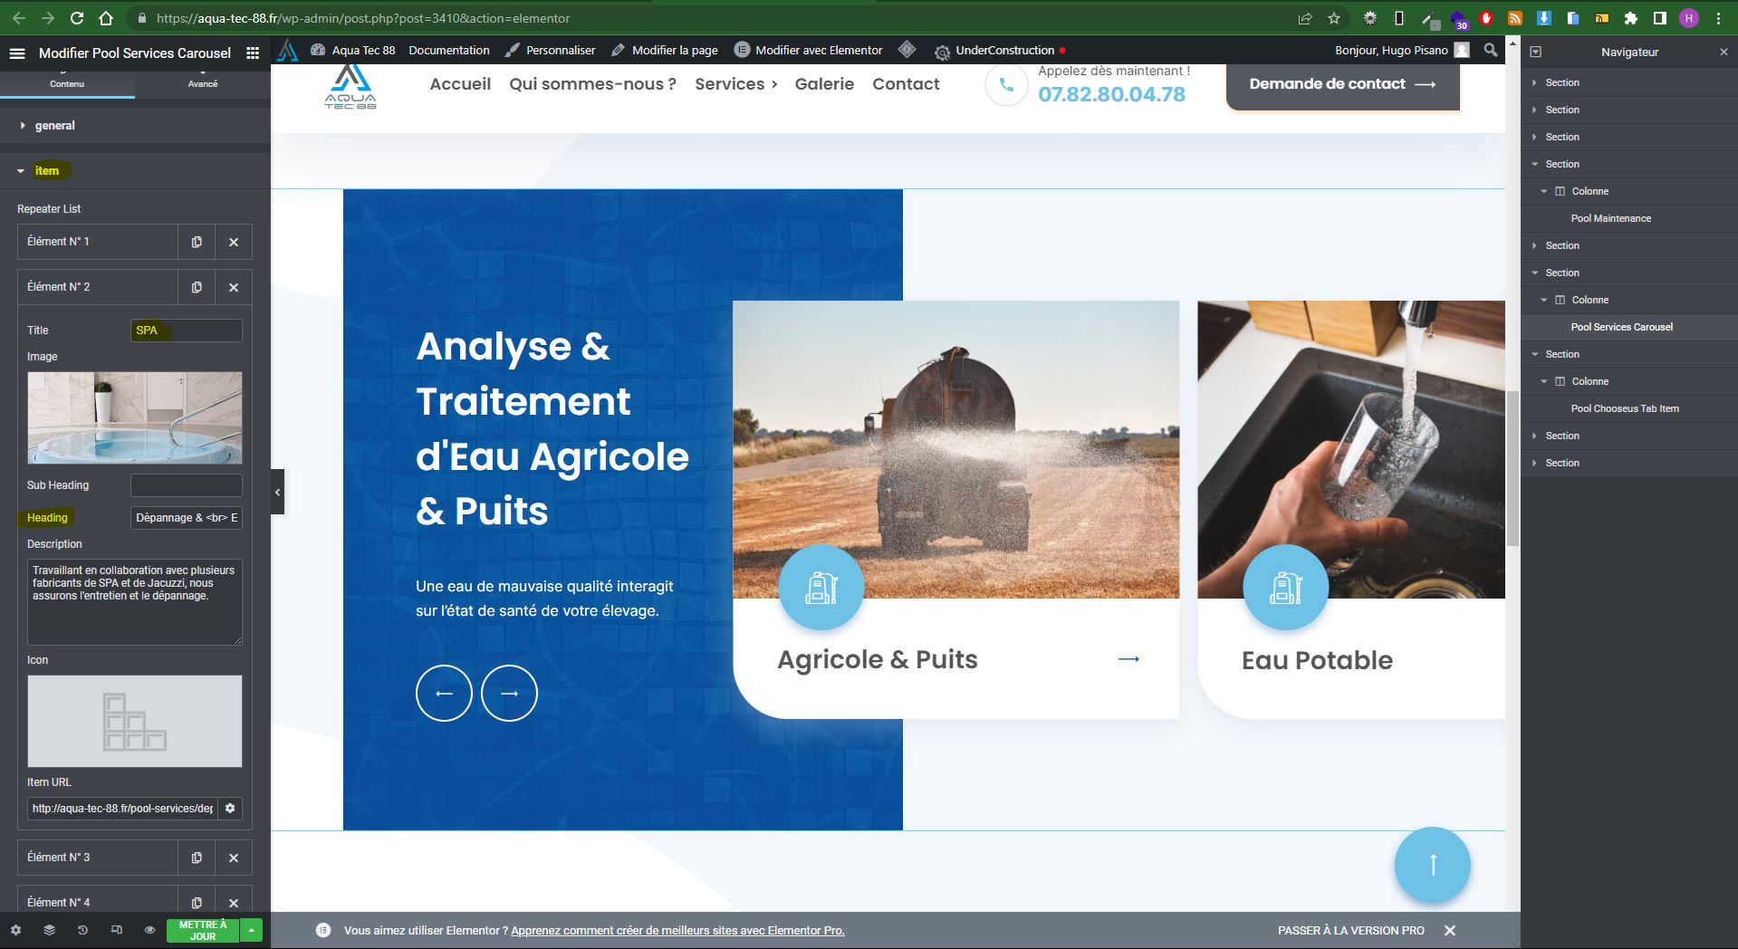This screenshot has height=949, width=1738.
Task: Open save options arrow beside Mettre à jour
Action: tap(252, 930)
